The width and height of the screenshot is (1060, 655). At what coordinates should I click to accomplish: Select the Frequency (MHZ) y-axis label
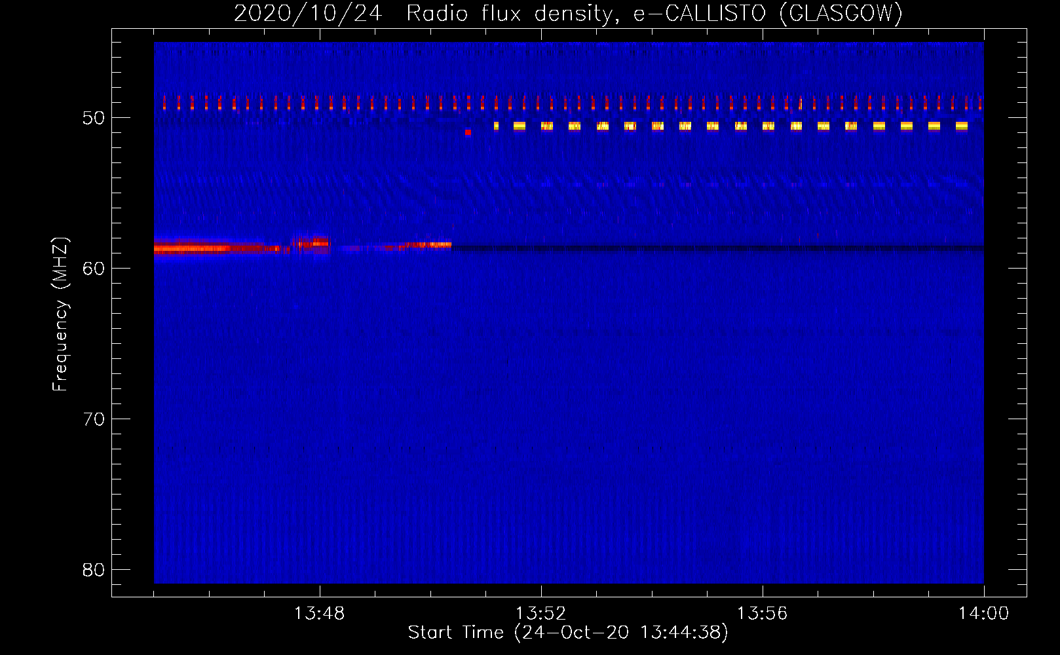(60, 314)
